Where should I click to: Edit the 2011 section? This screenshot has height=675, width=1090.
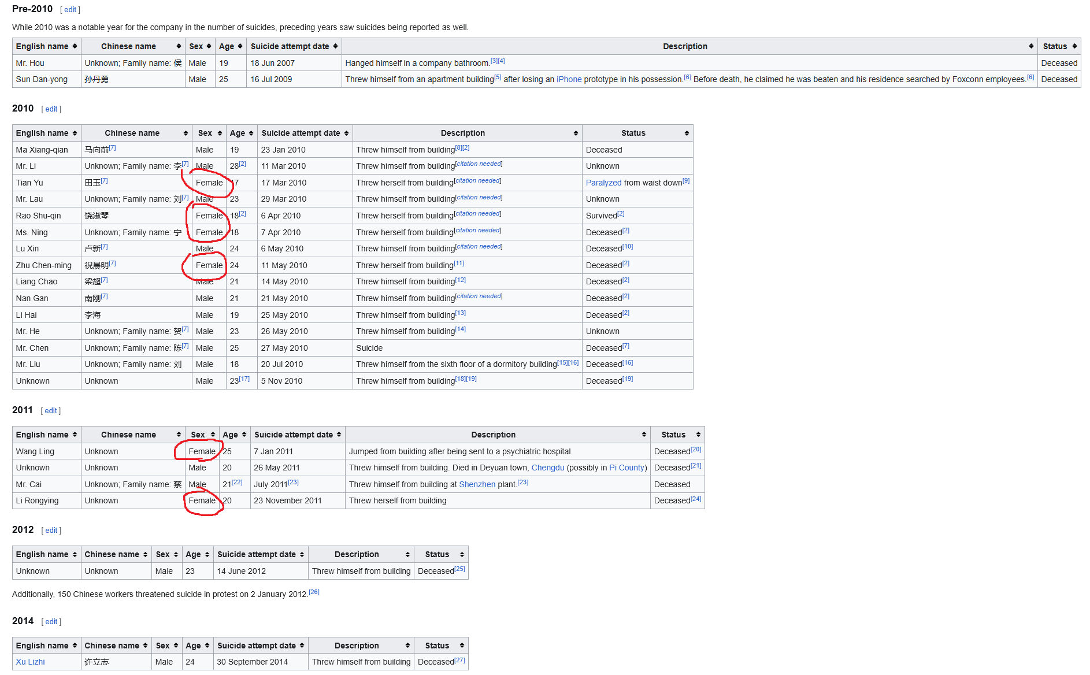point(51,411)
